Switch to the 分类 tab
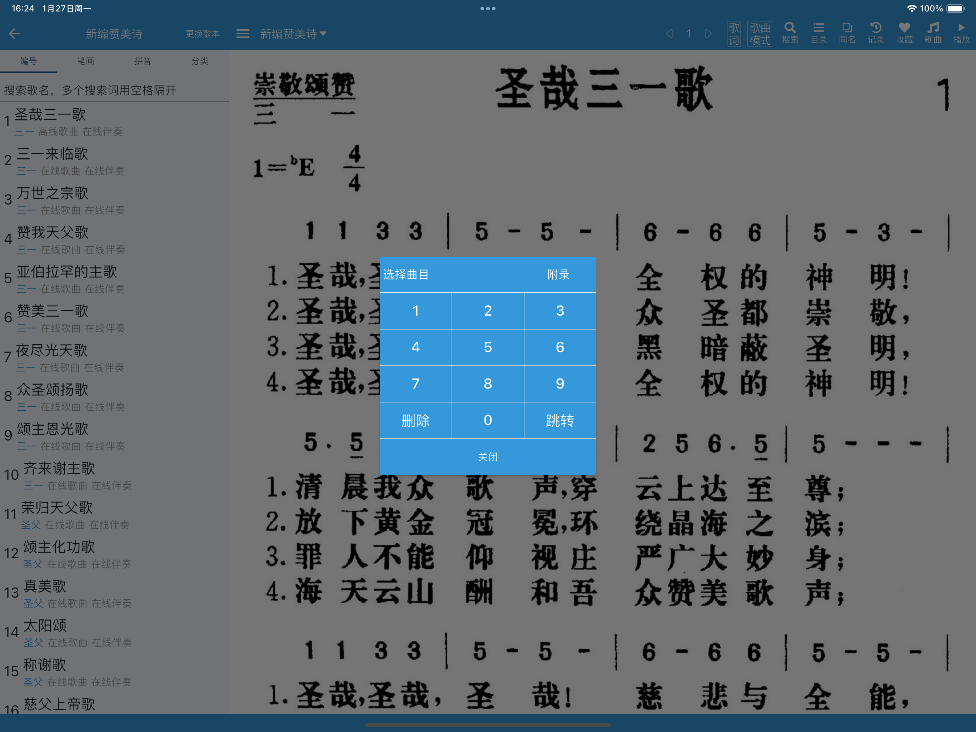976x732 pixels. click(x=200, y=61)
